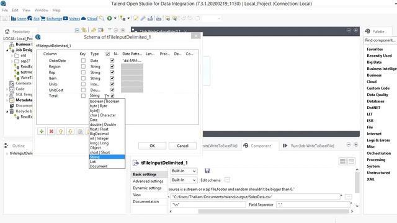Toggle Nullable checkbox for Units row
The width and height of the screenshot is (397, 223).
coord(112,84)
